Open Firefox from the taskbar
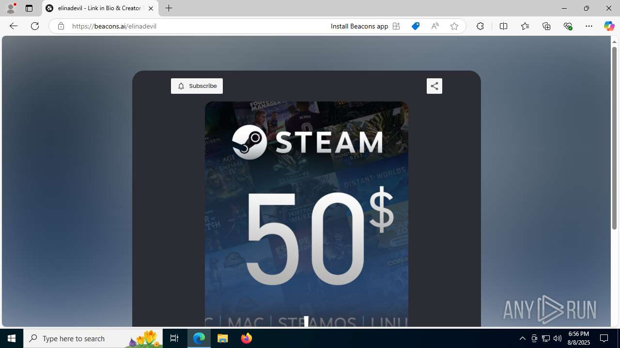Viewport: 620px width, 348px height. 246,338
